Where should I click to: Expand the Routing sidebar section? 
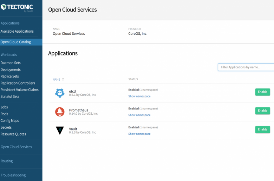7,161
